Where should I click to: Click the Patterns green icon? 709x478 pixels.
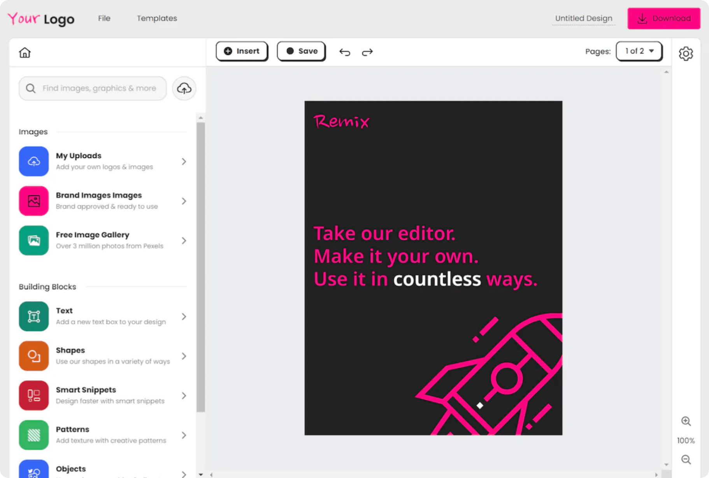point(34,435)
